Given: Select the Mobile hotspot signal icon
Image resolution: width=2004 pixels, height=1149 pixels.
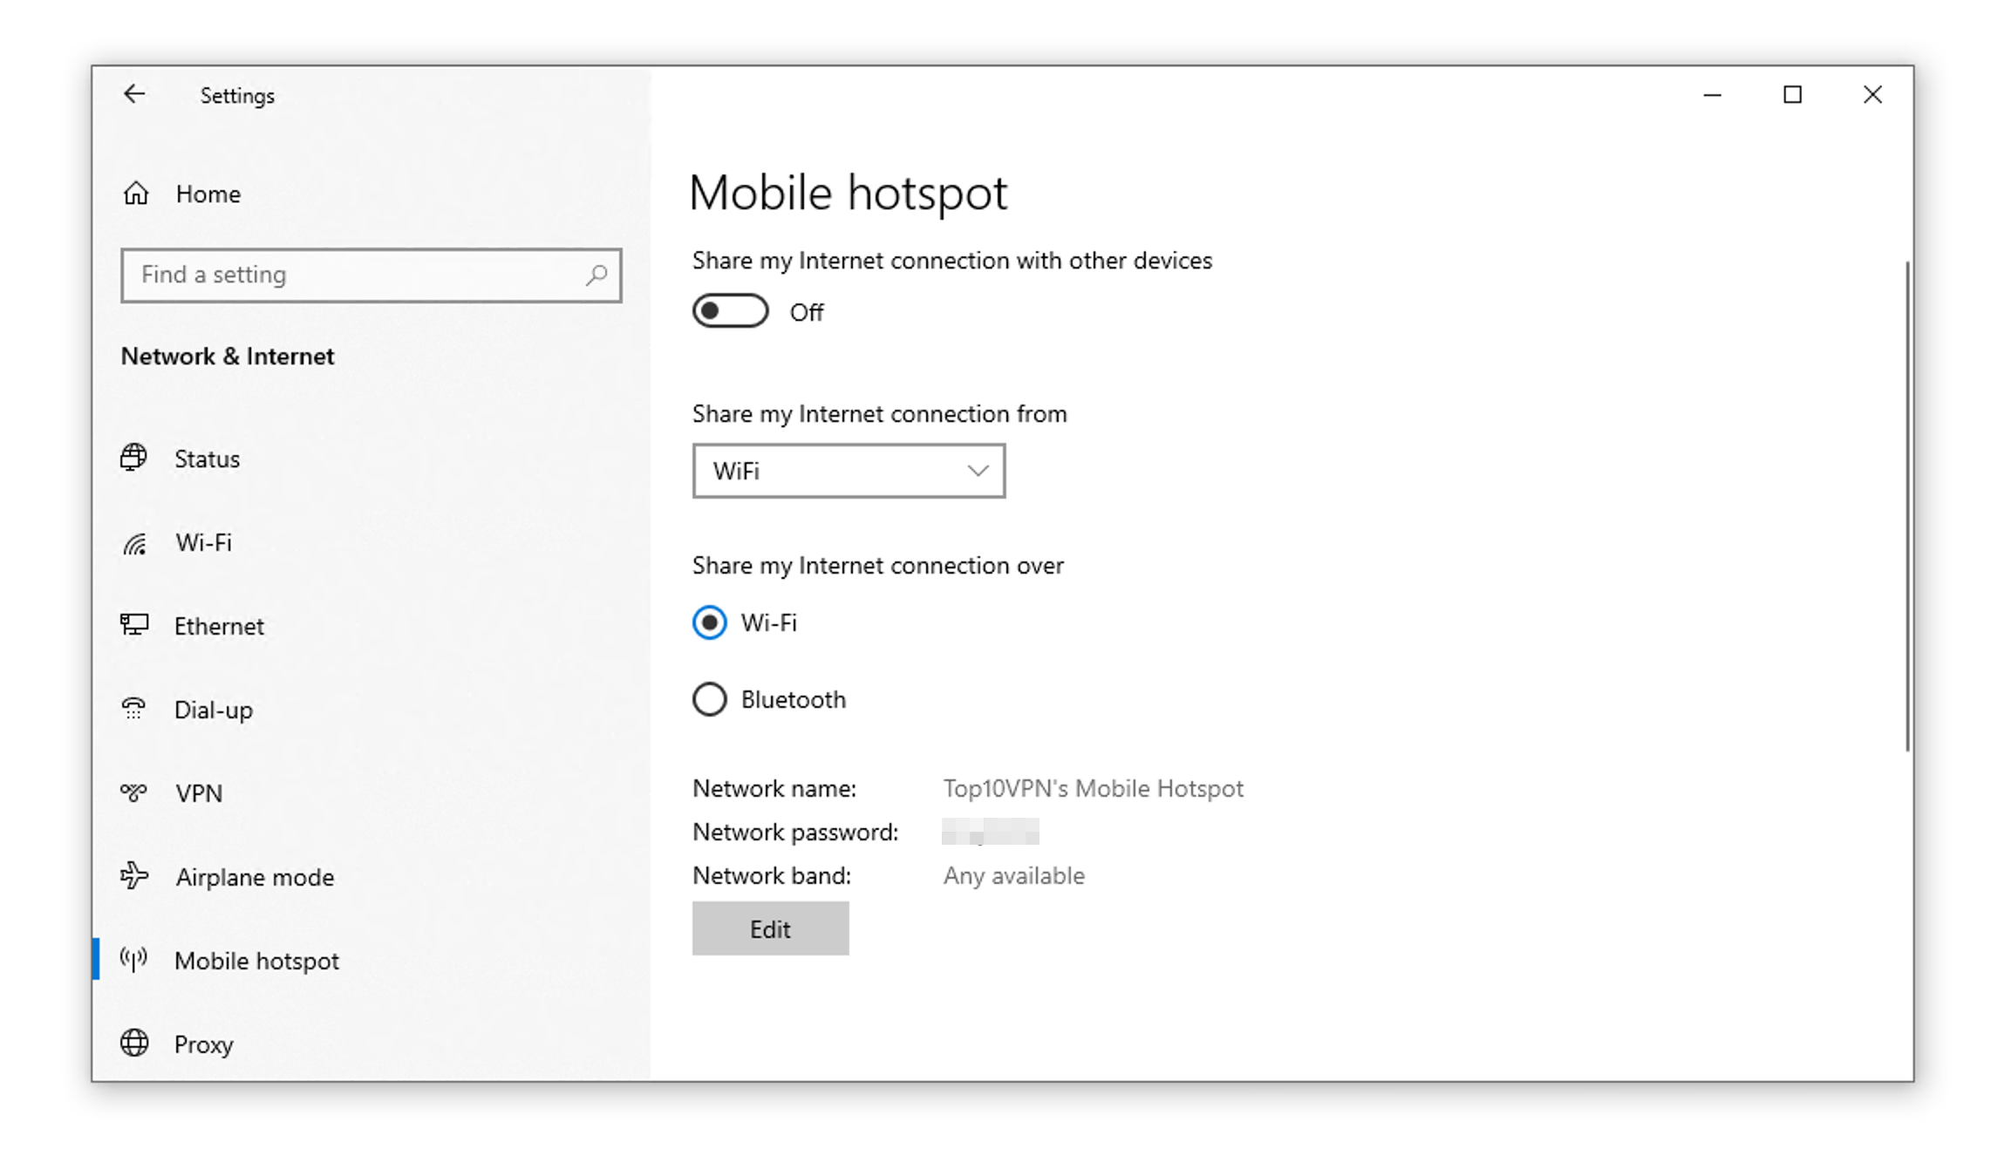Looking at the screenshot, I should click(x=133, y=960).
